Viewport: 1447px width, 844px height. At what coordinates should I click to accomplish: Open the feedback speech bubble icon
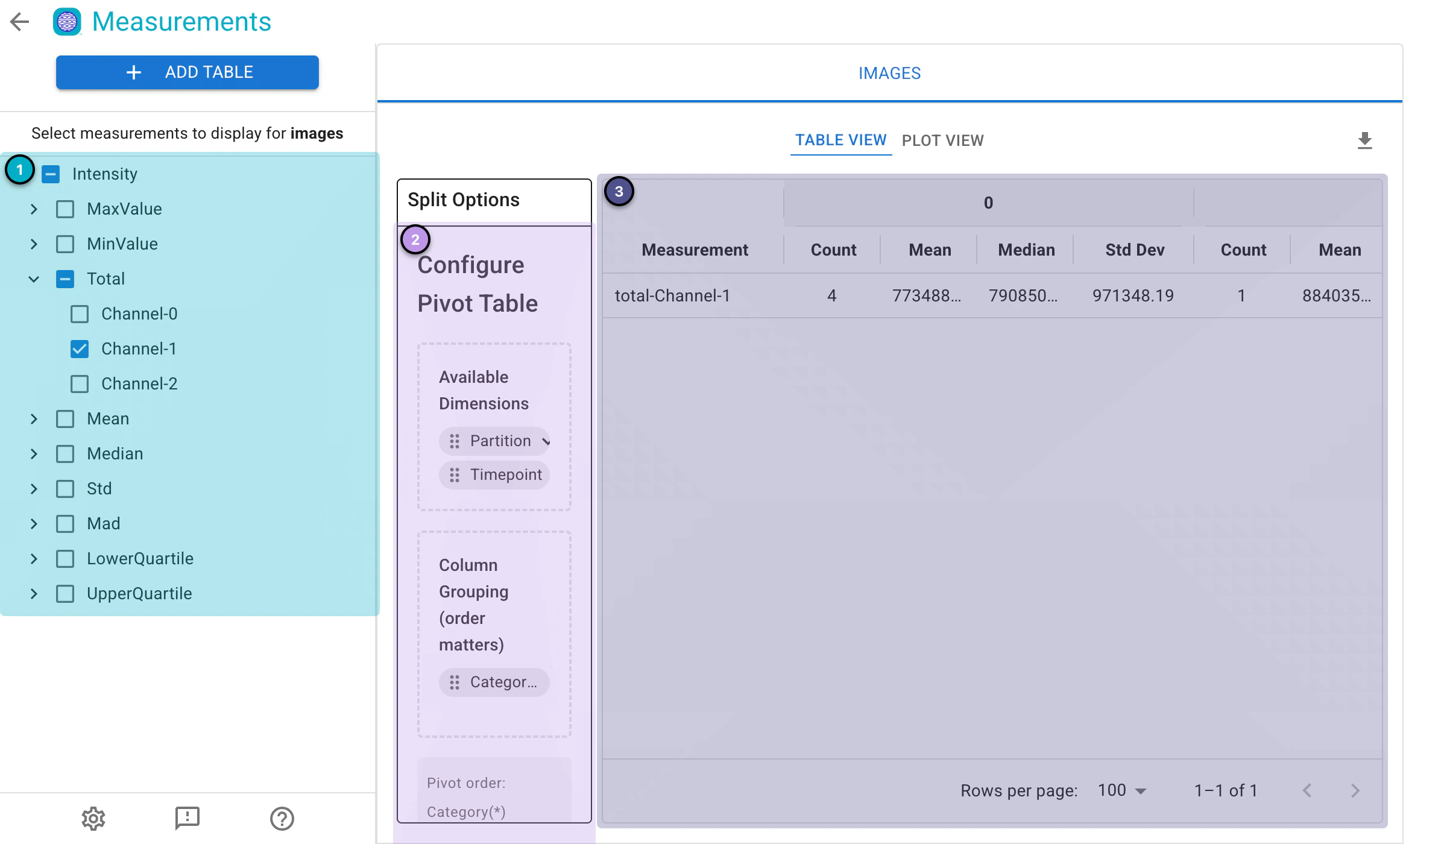[x=188, y=818]
